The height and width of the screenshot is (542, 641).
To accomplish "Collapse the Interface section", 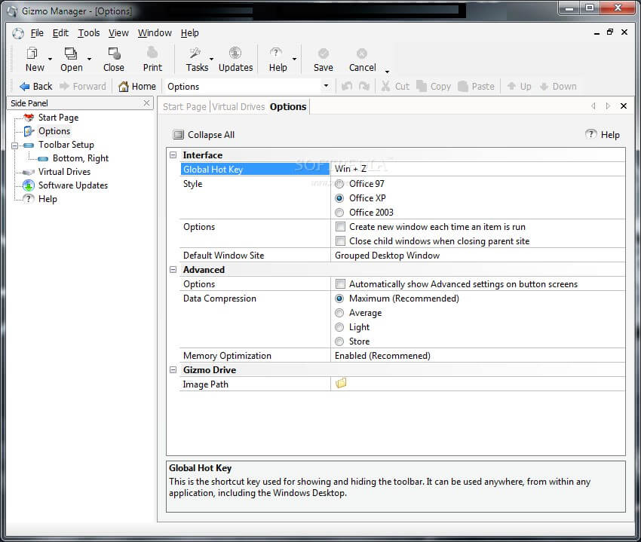I will coord(173,155).
